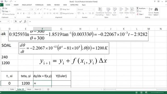167x94 pixels.
Task: Click the Undo arrow icon
Action: (6, 1)
